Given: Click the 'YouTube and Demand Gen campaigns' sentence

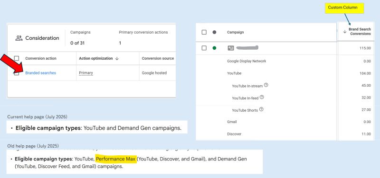Looking at the screenshot, I should tap(133, 128).
